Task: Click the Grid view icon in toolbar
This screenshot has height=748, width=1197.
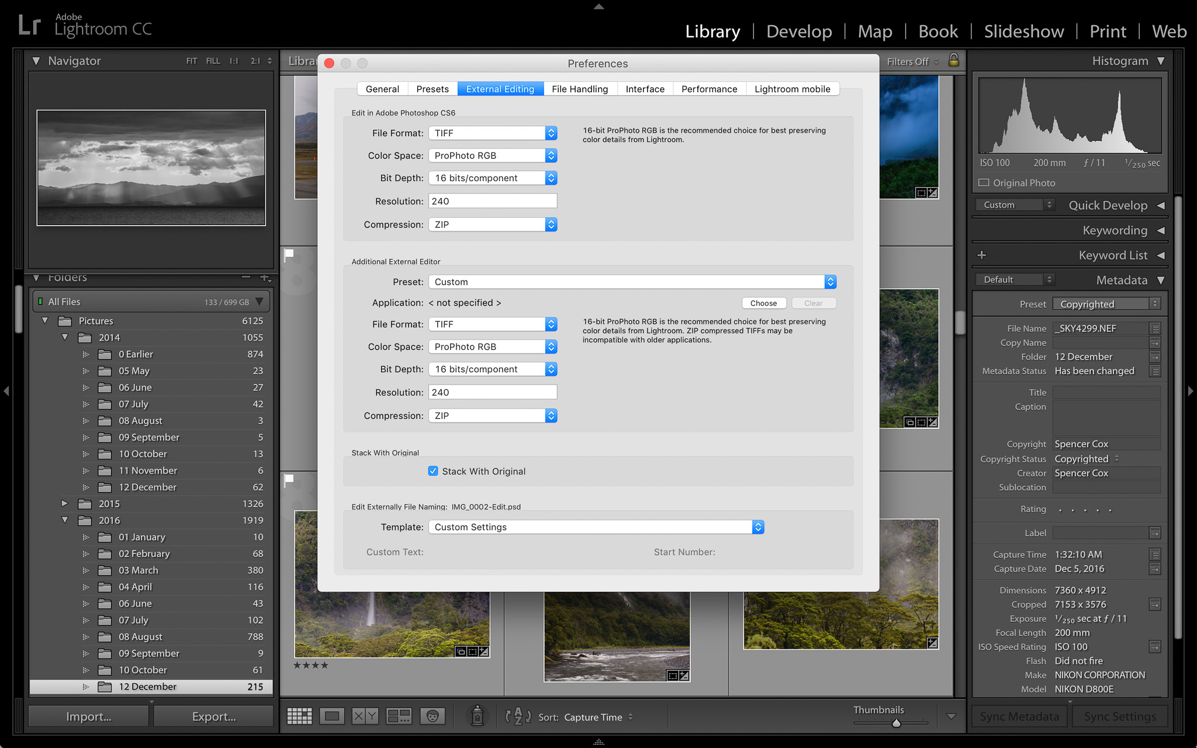Action: [299, 716]
